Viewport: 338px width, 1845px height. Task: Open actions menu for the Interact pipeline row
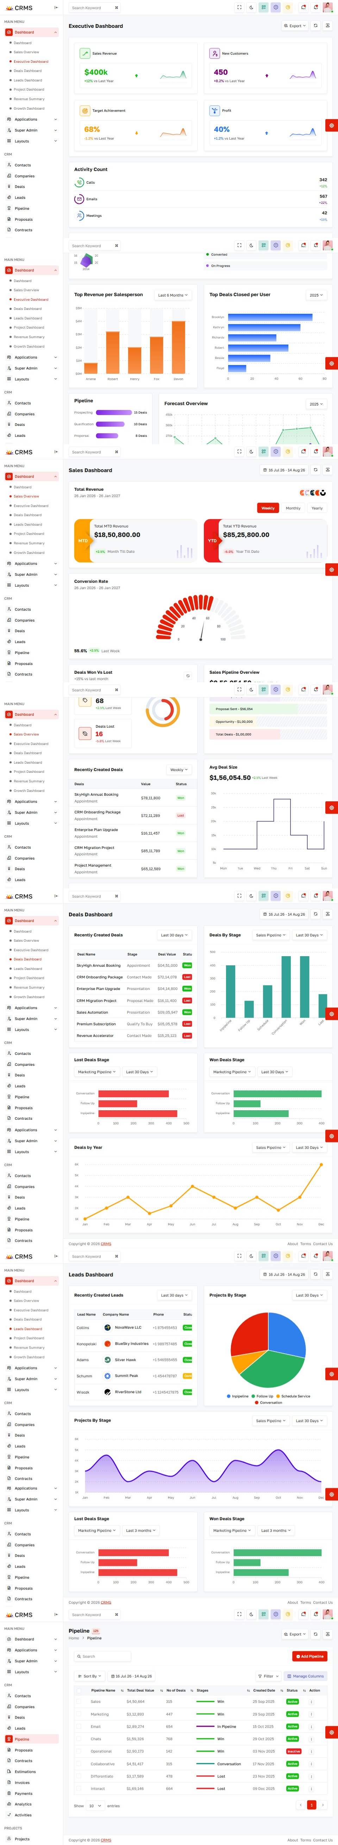(312, 1789)
